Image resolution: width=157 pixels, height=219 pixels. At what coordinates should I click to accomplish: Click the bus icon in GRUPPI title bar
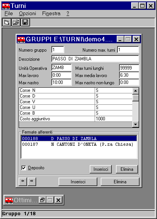point(21,39)
